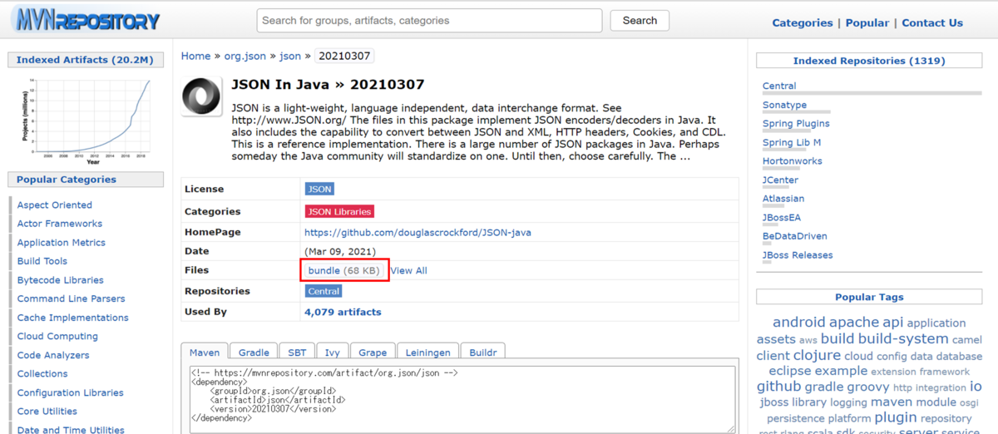998x434 pixels.
Task: Open the Hortonworks repository link
Action: (793, 160)
